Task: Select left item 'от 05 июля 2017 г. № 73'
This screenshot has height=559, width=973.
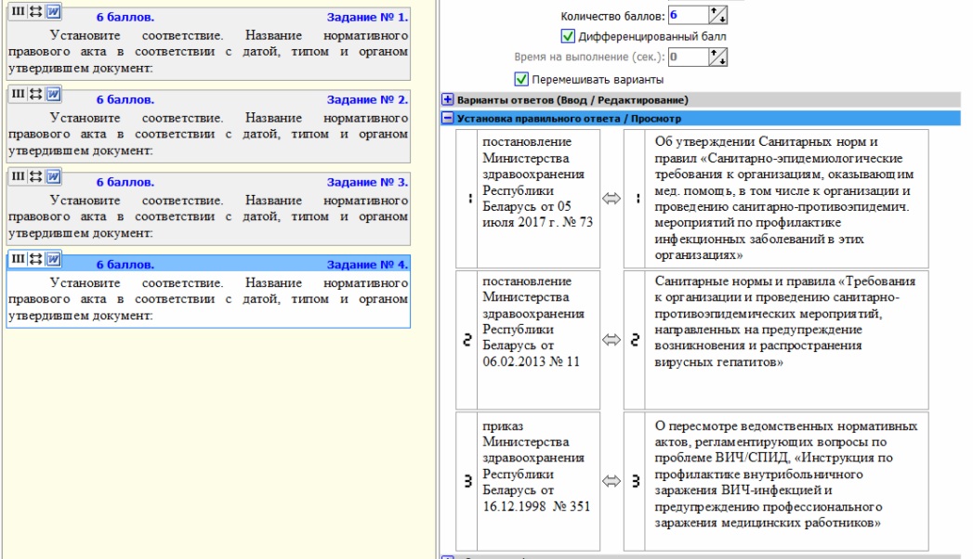Action: [x=538, y=199]
